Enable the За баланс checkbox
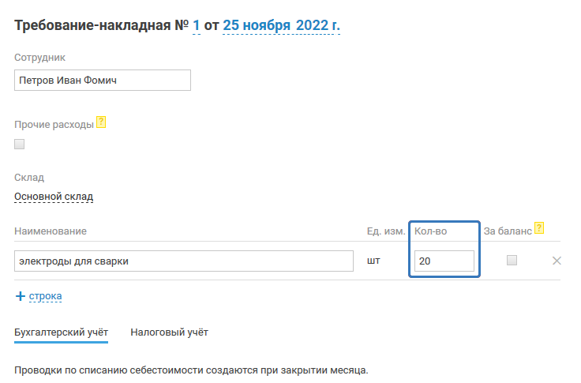 [512, 261]
